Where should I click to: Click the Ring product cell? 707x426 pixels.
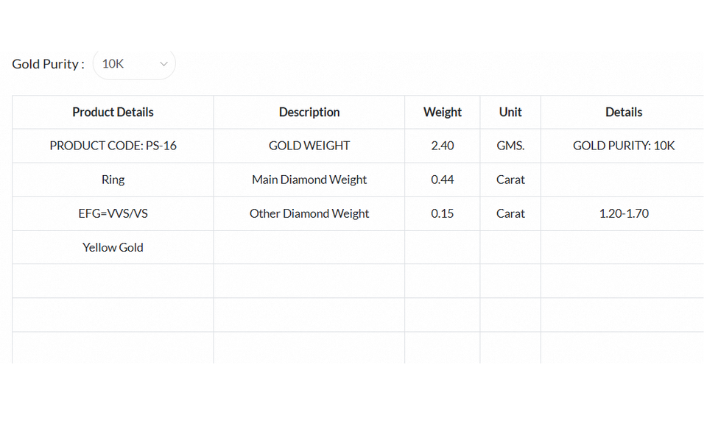pos(113,180)
